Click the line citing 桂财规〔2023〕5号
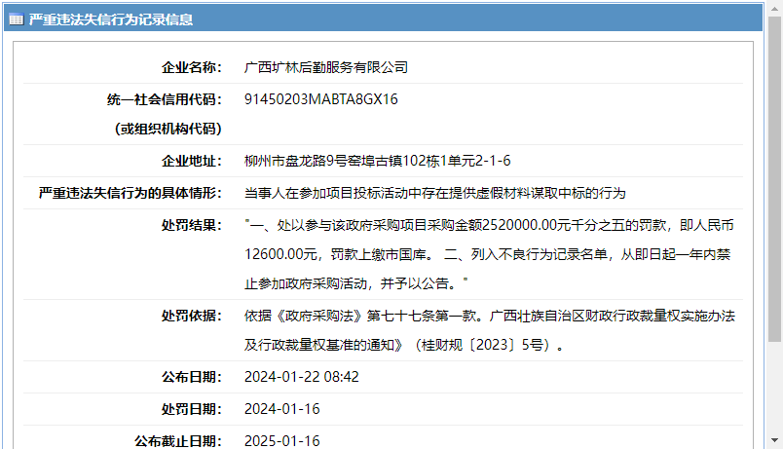783x449 pixels. [404, 345]
